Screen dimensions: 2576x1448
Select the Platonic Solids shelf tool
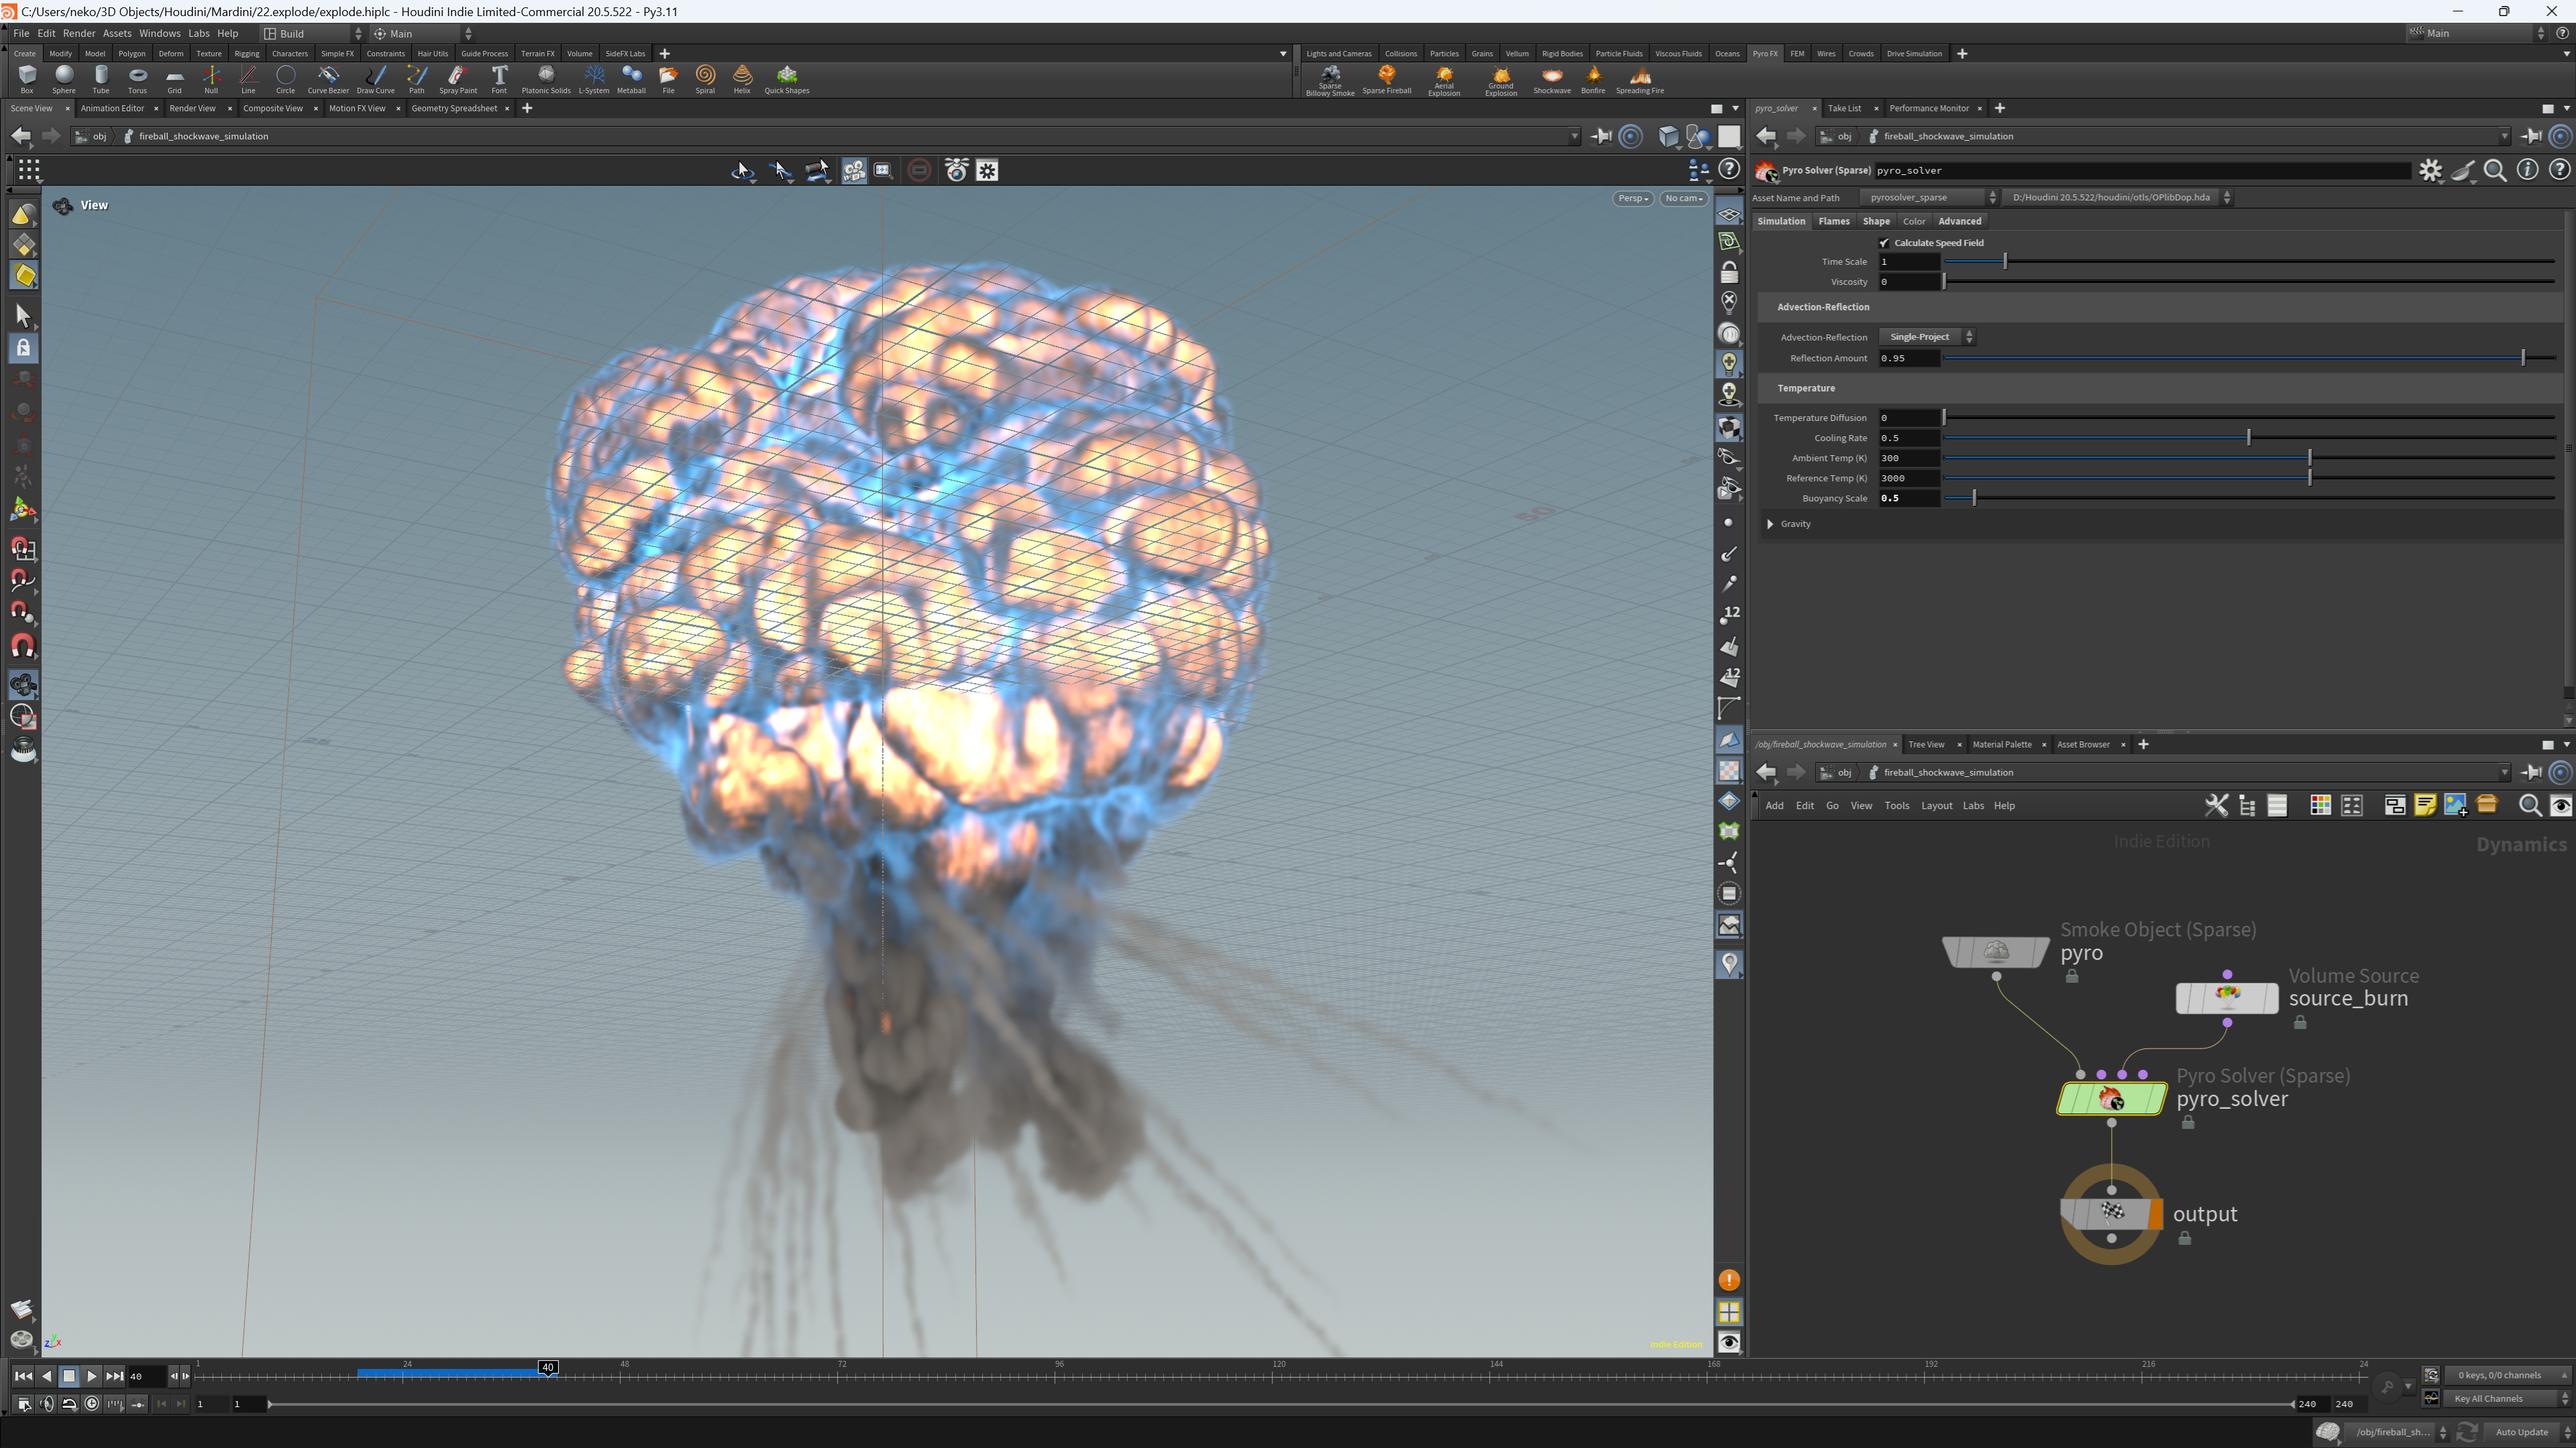point(546,79)
